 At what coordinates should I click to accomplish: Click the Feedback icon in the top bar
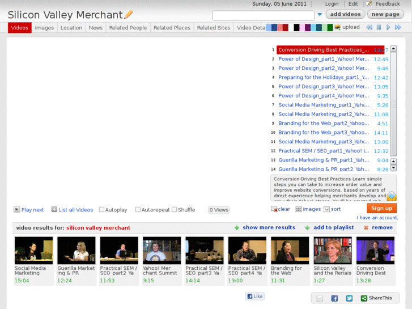(x=369, y=3)
